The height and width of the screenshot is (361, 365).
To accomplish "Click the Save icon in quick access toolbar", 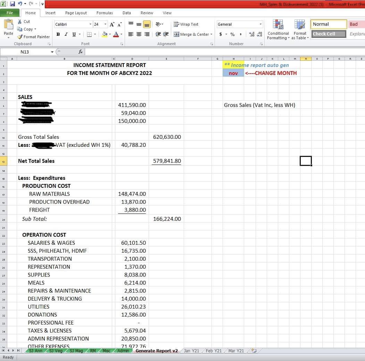I will coord(12,4).
